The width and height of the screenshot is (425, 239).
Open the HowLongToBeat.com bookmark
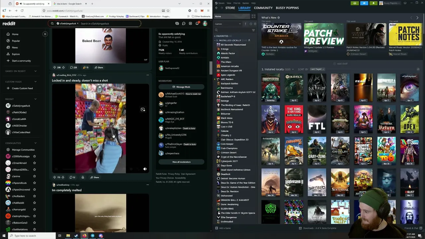coord(93,16)
